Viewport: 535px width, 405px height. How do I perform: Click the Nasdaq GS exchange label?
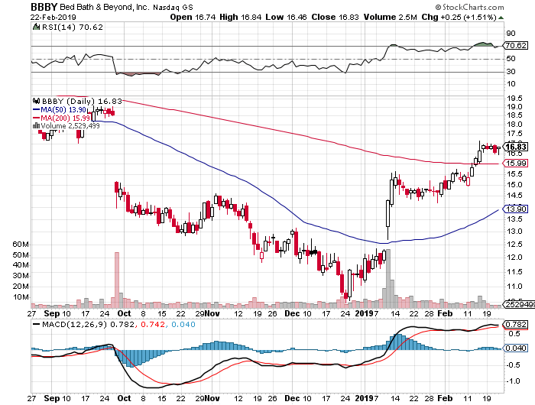[173, 8]
